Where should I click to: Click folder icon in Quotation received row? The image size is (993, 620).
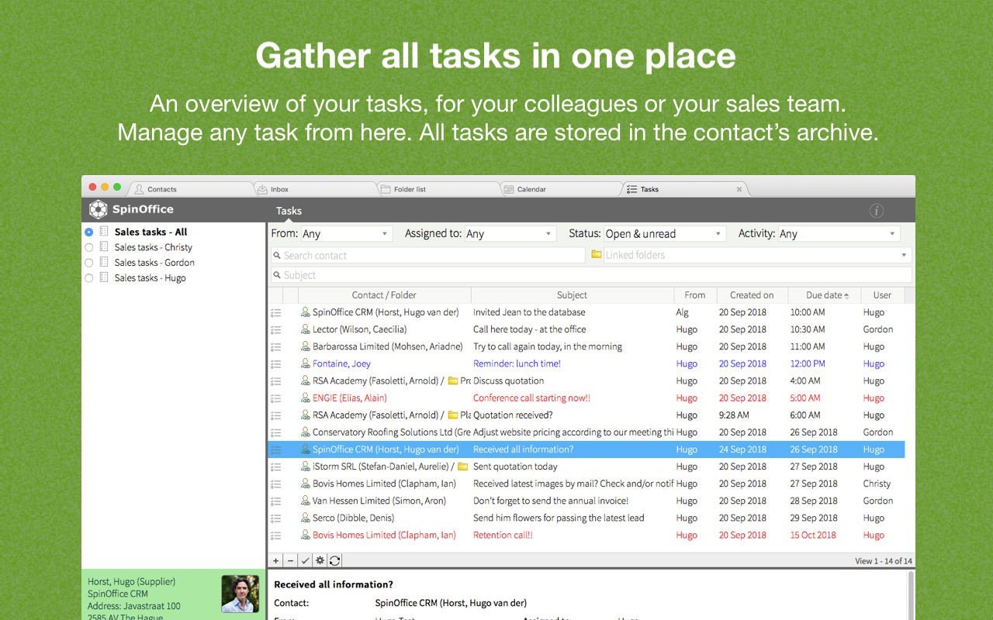(x=453, y=415)
